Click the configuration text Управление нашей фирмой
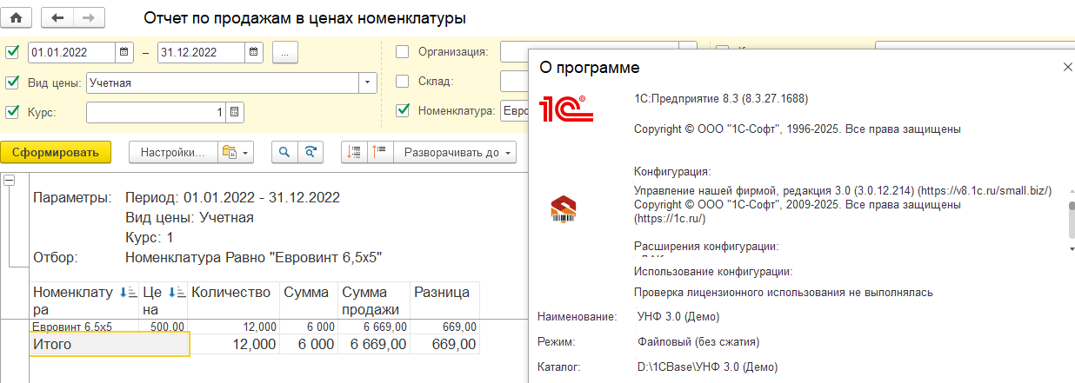 pos(843,190)
